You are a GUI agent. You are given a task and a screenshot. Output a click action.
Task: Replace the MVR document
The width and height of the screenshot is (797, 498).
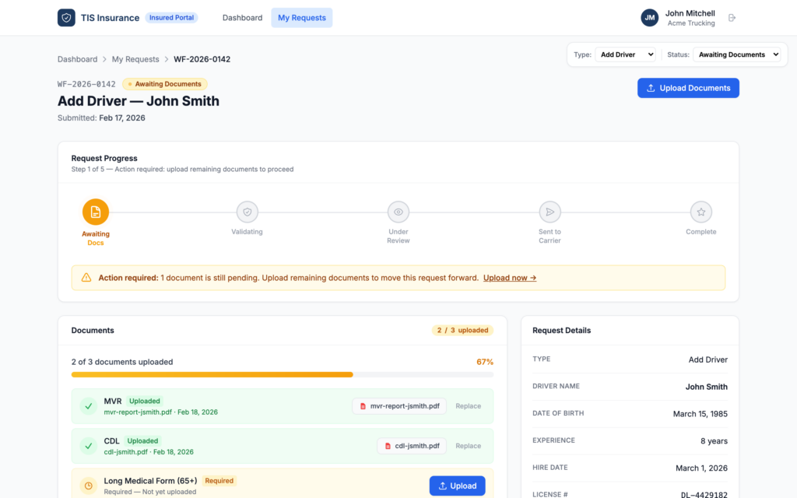[x=468, y=406]
